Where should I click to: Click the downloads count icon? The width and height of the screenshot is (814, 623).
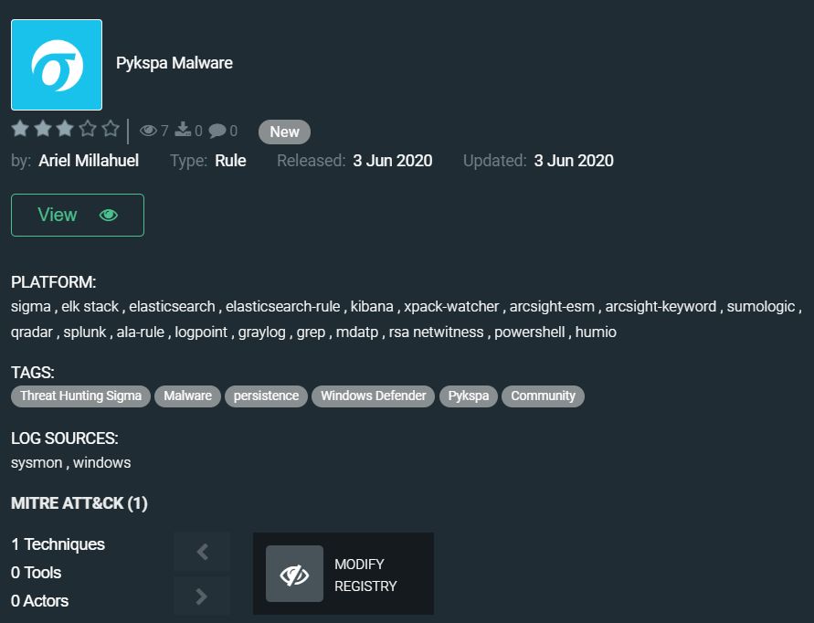pyautogui.click(x=183, y=130)
